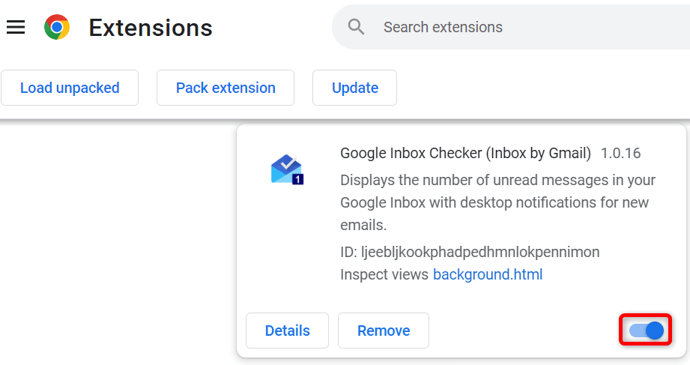Click the magnifier search icon
690x365 pixels.
(x=356, y=27)
